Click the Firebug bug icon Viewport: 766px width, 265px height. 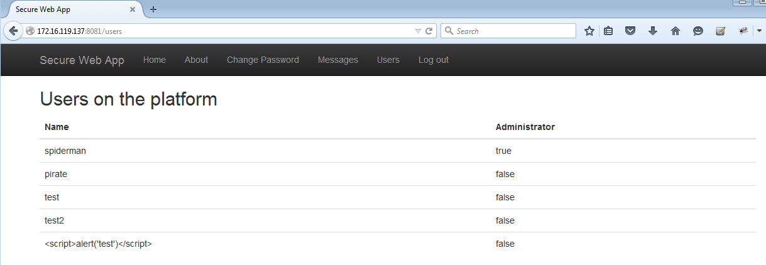tap(743, 30)
